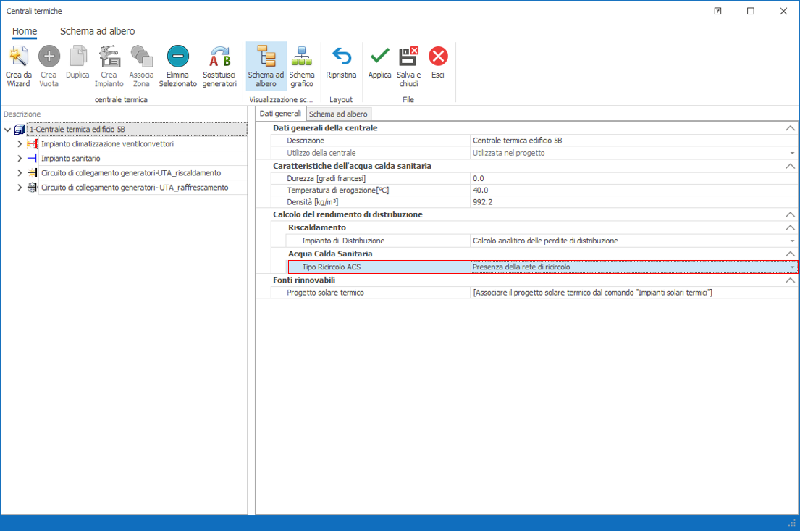Click Elimina Selezionato icon

point(177,57)
